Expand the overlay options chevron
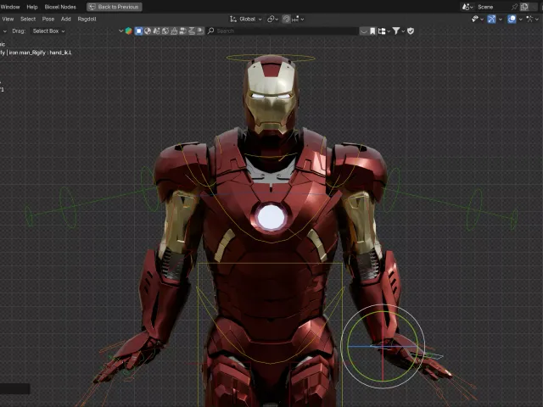The height and width of the screenshot is (407, 543). pos(520,20)
